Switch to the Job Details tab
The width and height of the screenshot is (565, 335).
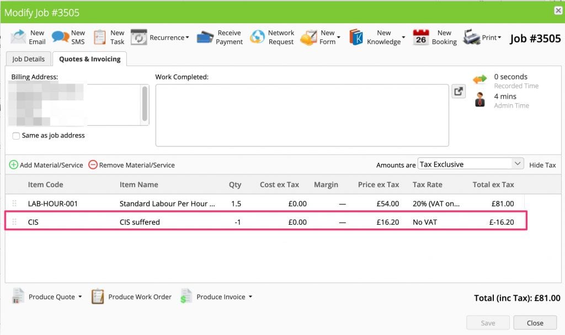(29, 59)
